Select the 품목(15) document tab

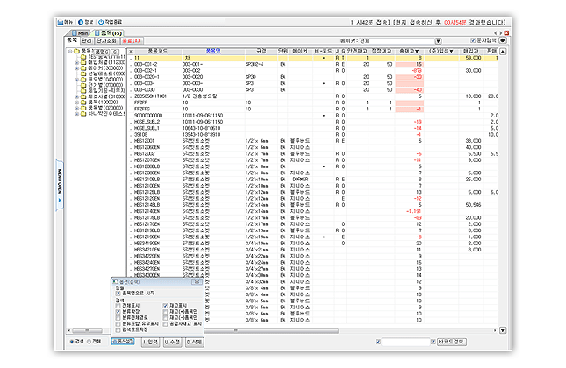pos(108,32)
